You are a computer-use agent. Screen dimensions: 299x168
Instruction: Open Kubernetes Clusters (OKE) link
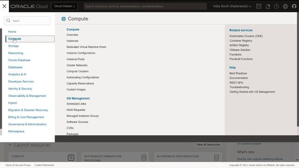tap(246, 36)
